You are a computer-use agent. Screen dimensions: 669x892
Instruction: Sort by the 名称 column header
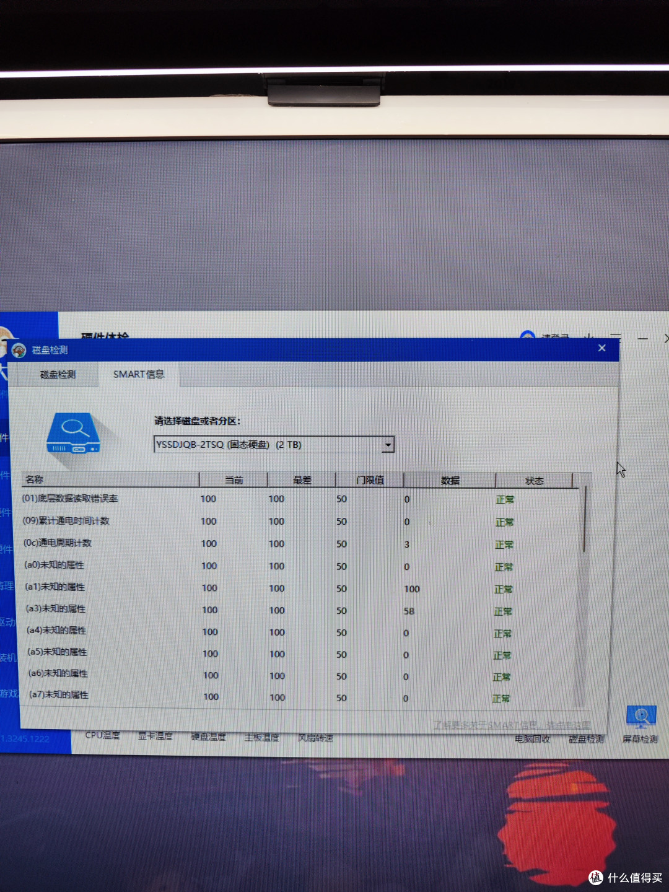point(110,479)
